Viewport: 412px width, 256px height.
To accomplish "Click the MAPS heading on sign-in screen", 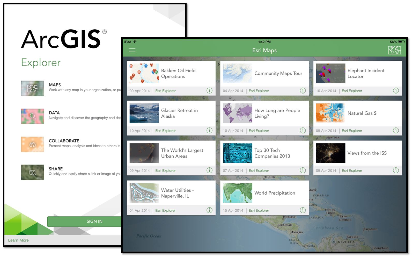I will click(x=55, y=85).
